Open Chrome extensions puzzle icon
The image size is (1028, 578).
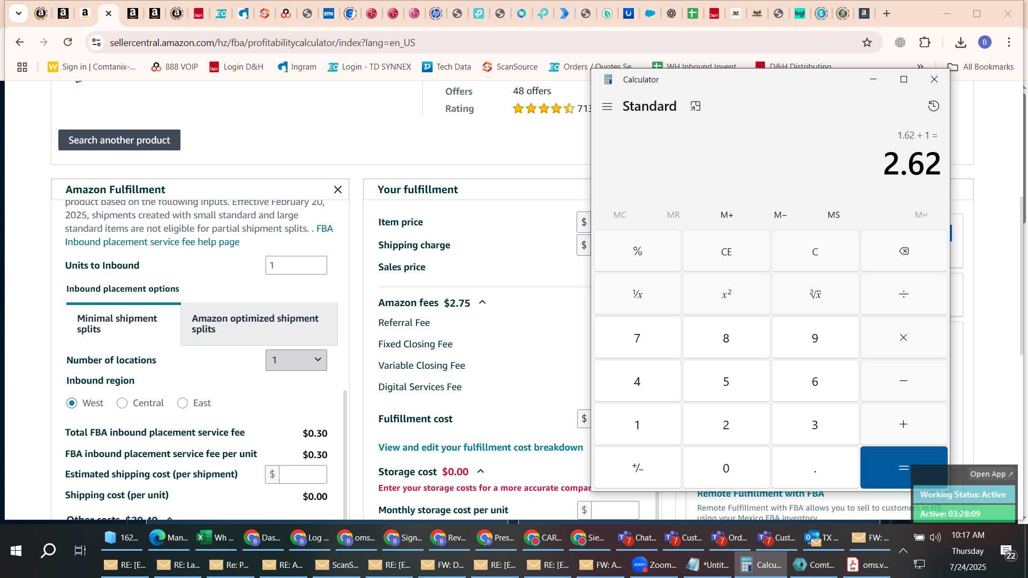coord(925,42)
